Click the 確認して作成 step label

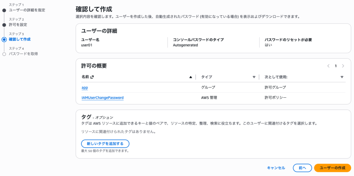[x=19, y=39]
